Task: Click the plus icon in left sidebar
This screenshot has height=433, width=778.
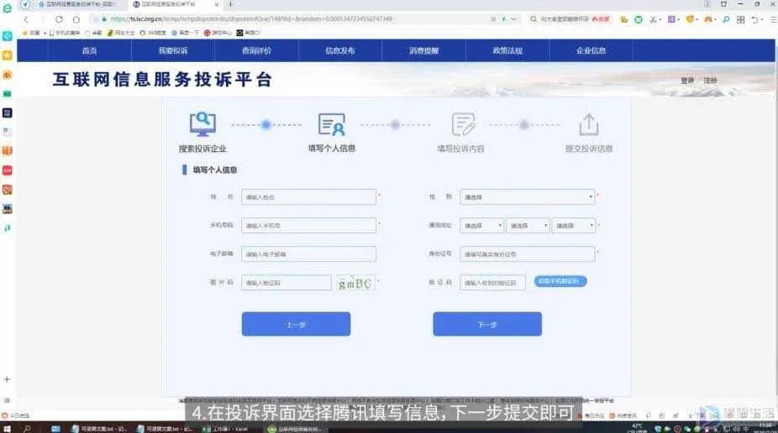Action: pyautogui.click(x=7, y=379)
